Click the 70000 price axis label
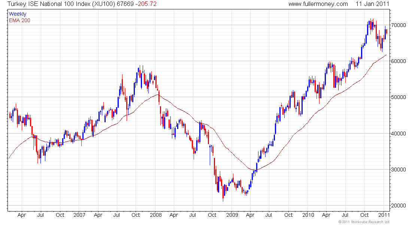Screen dimensions: 412x225 399,25
